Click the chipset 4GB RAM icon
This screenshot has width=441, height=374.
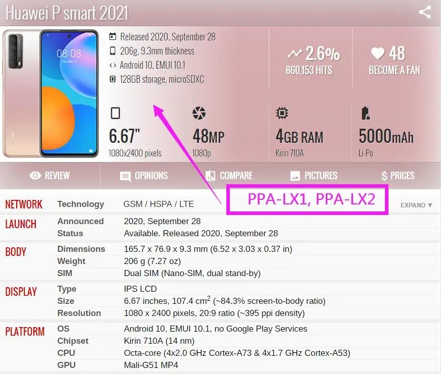click(x=282, y=113)
